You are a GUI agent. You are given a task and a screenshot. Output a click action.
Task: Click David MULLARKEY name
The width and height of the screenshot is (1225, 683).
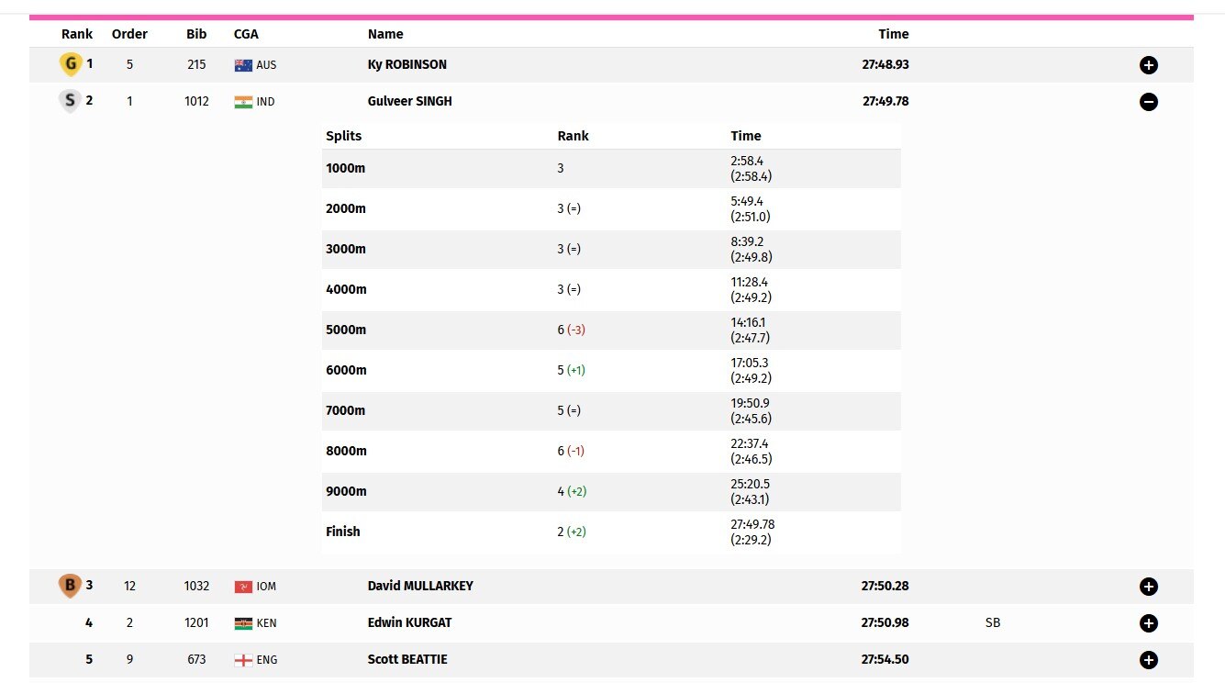click(x=420, y=586)
